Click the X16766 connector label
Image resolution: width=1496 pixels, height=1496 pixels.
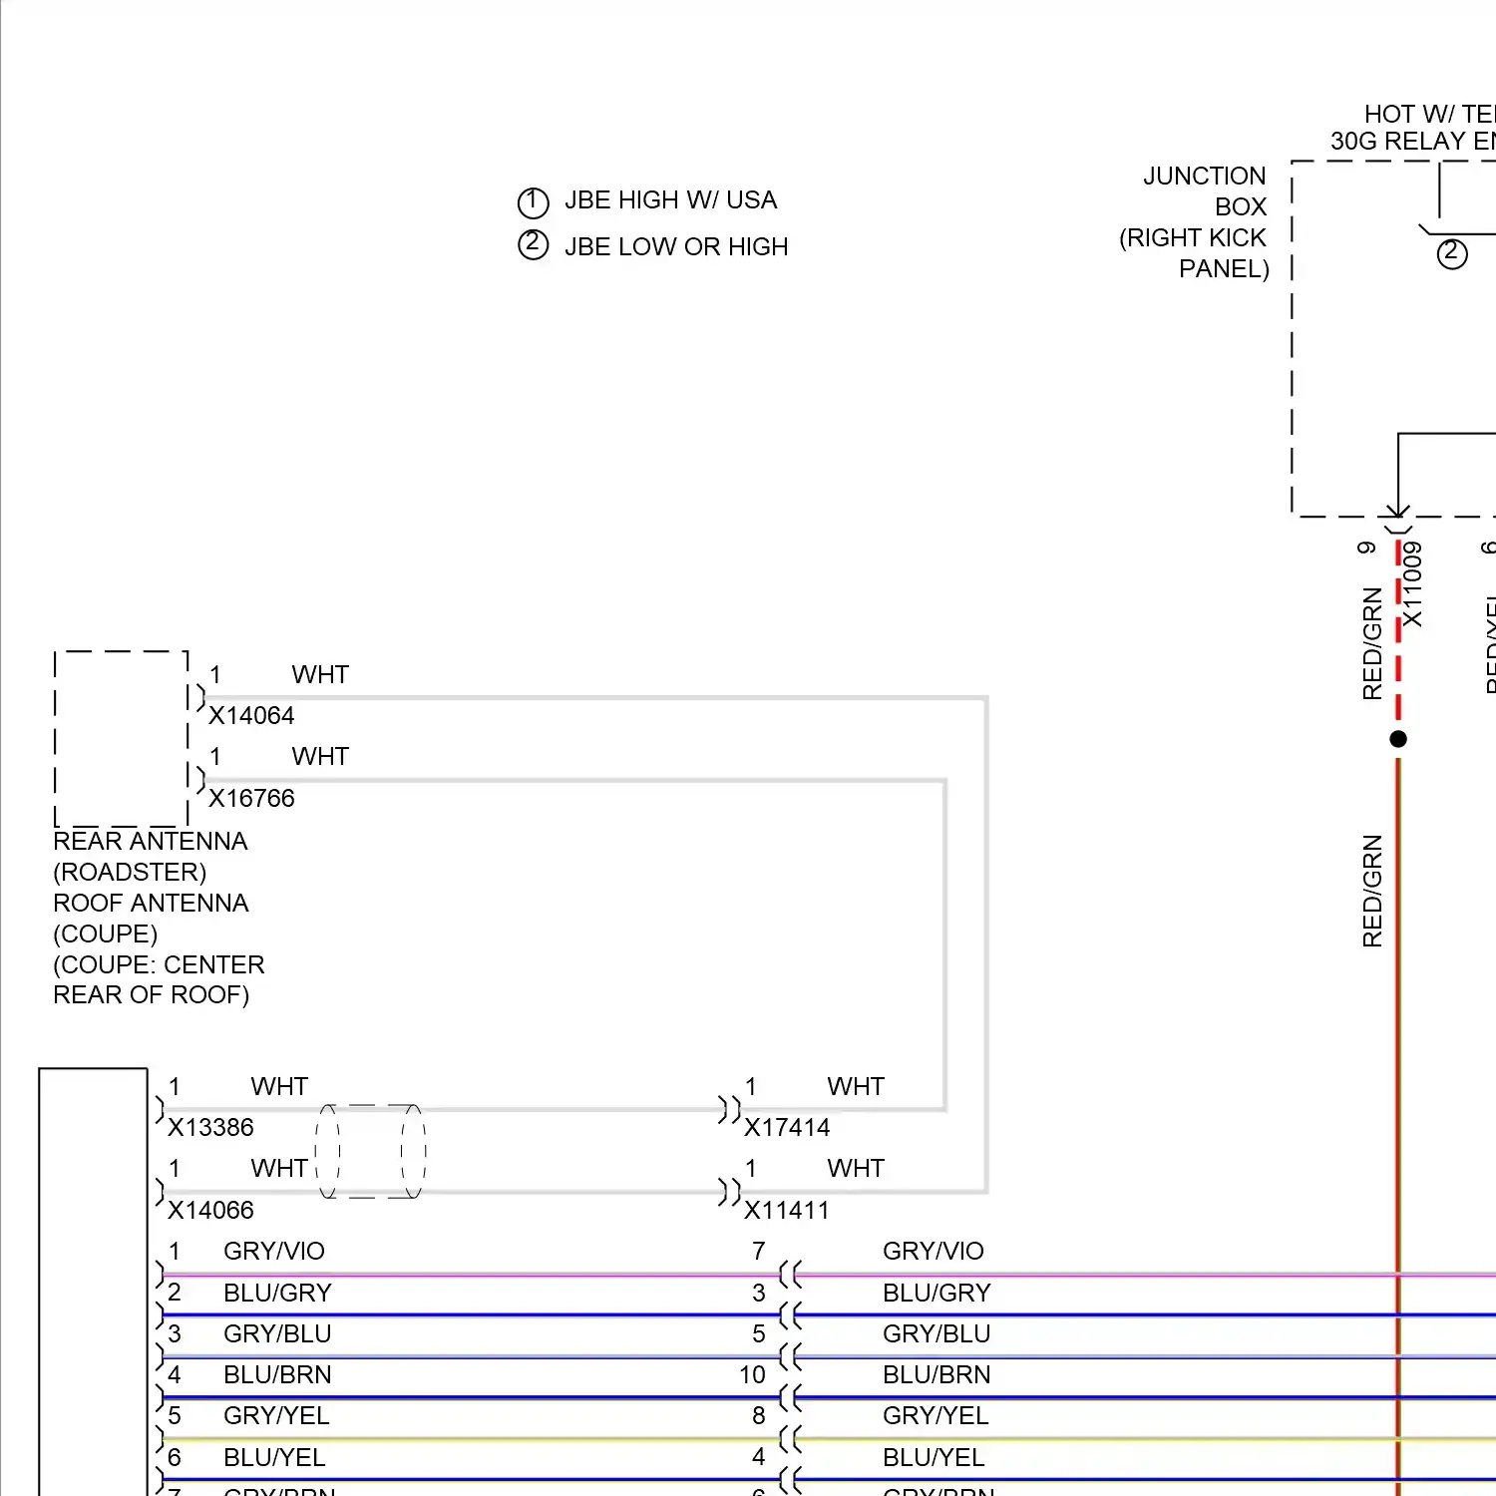tap(251, 799)
